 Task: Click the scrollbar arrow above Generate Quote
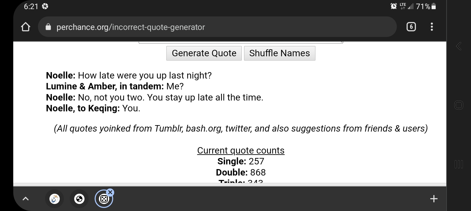pyautogui.click(x=341, y=42)
